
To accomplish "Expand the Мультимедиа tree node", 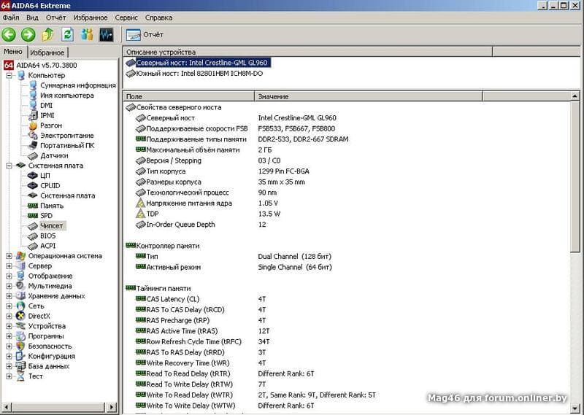I will click(x=9, y=286).
